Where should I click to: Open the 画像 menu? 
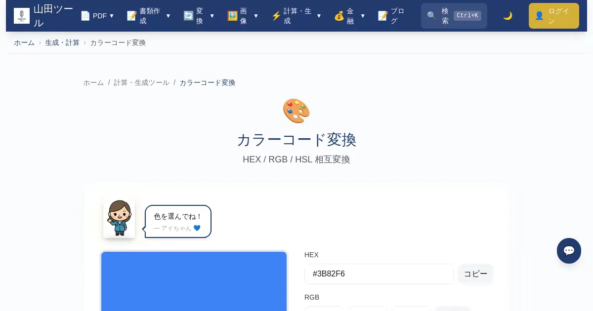click(243, 16)
